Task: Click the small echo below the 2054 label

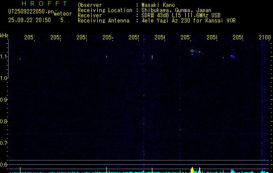Action: point(107,57)
